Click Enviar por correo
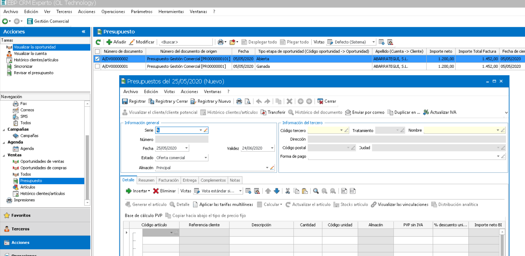525x256 pixels. [x=365, y=112]
